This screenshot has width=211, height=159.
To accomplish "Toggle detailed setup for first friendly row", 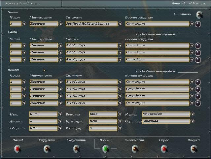I will (198, 46).
